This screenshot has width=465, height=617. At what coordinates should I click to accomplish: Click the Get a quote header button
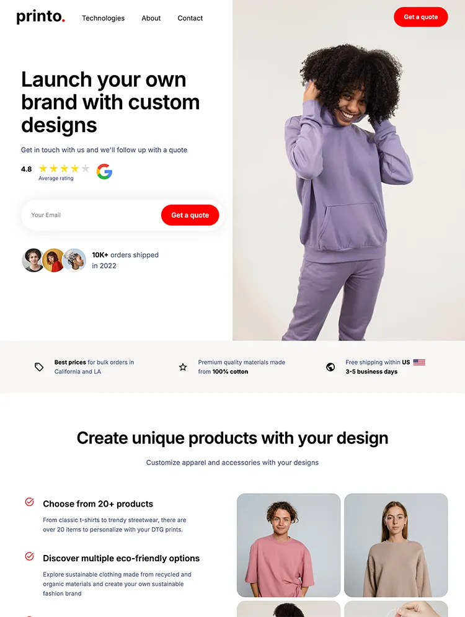coord(420,17)
